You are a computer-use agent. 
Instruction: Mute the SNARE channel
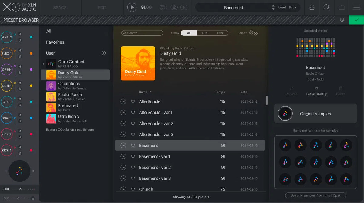coord(19,116)
